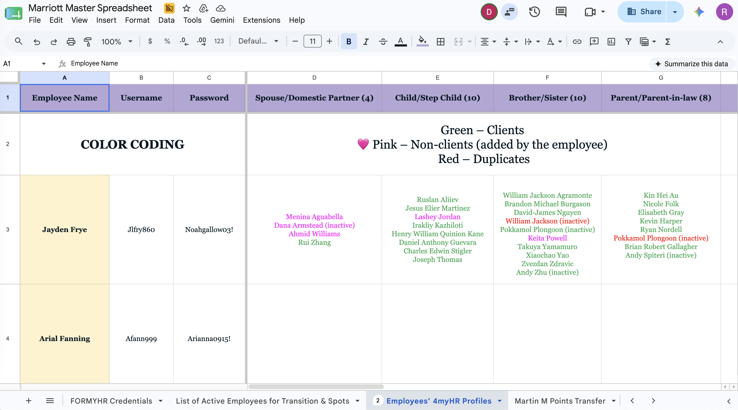Click the redo arrow icon

tap(54, 41)
